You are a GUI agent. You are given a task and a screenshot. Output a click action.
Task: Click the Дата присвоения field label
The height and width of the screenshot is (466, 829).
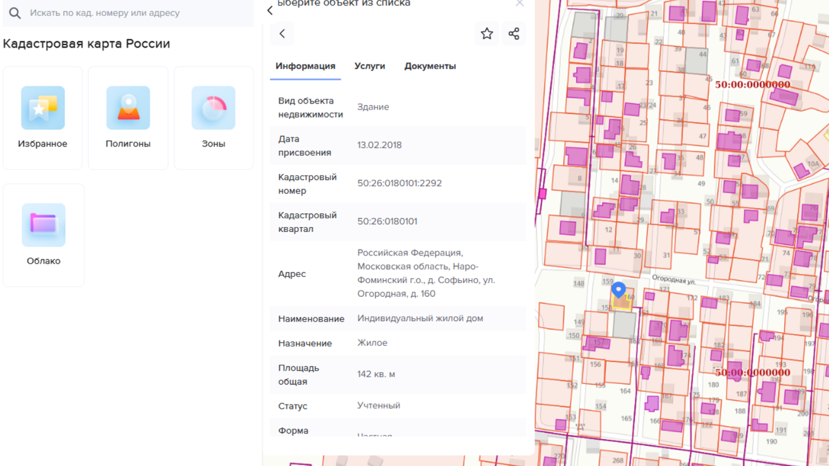(x=305, y=145)
